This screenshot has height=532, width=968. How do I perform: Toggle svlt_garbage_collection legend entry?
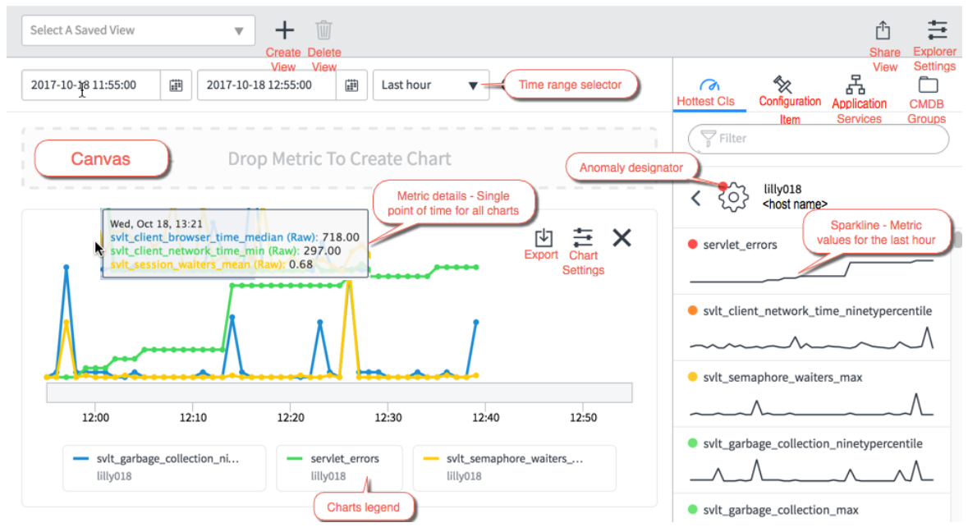click(164, 467)
